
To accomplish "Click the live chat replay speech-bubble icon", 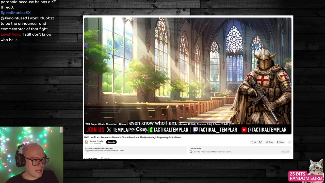I will (191, 152).
